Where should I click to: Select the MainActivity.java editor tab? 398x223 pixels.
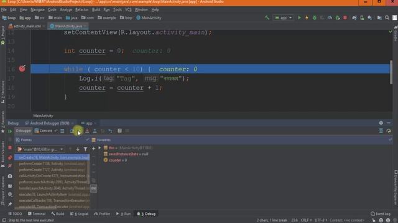click(68, 26)
